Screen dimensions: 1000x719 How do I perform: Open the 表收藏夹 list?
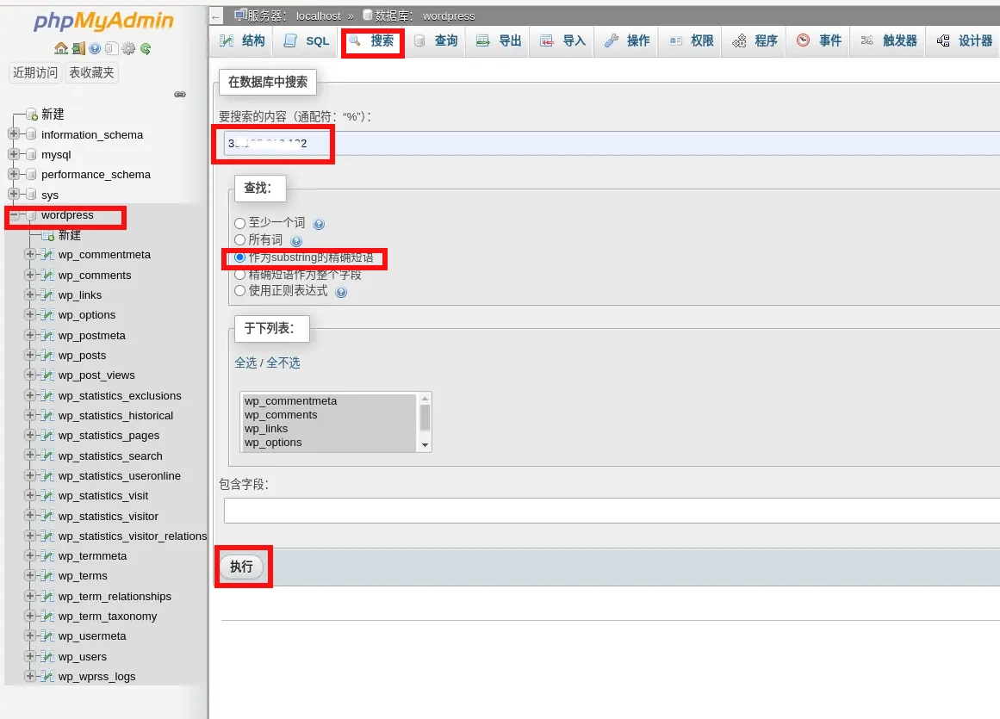(91, 72)
